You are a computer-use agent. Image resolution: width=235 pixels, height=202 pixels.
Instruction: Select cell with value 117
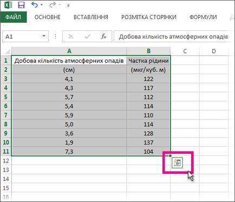[148, 88]
